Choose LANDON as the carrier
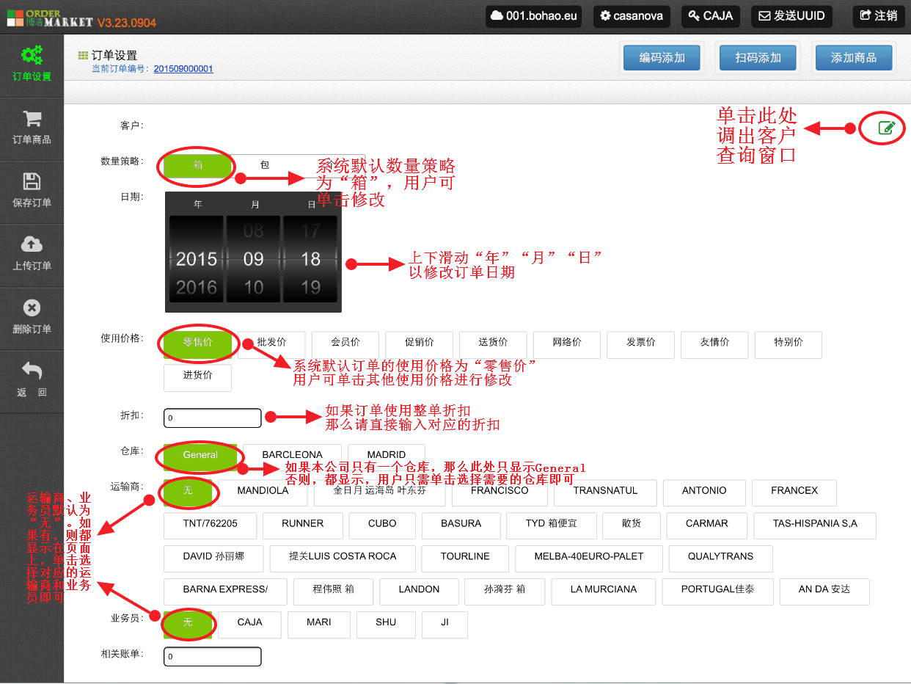Screen dimensions: 911x684 [x=419, y=591]
